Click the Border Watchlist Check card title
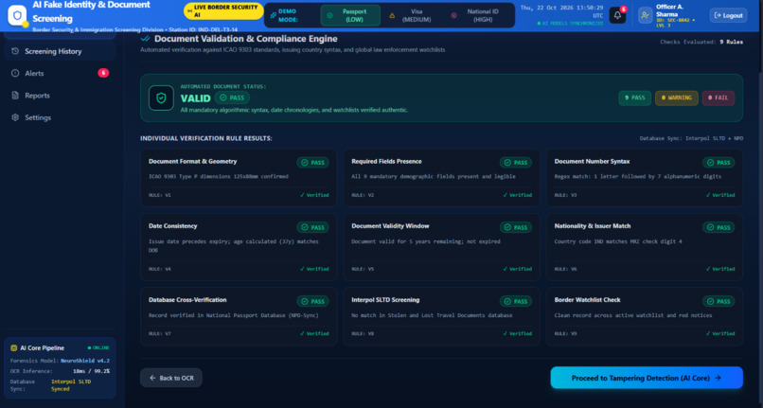 pos(587,300)
